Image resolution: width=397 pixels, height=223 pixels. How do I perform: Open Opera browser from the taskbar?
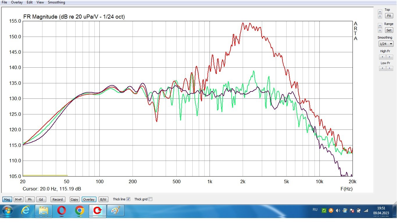(x=61, y=211)
